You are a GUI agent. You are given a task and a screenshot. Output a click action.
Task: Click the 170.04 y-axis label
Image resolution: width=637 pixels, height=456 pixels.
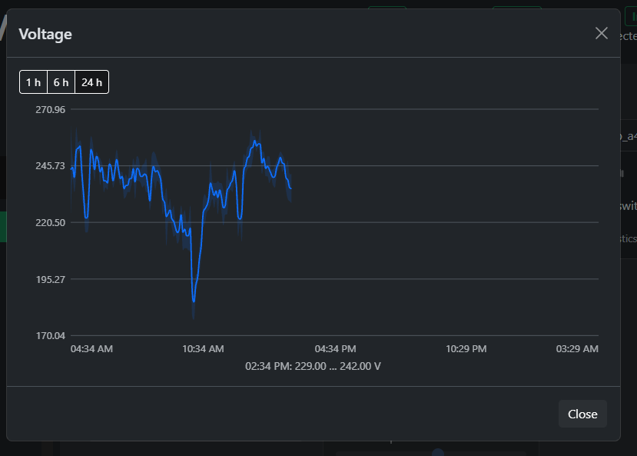coord(51,336)
